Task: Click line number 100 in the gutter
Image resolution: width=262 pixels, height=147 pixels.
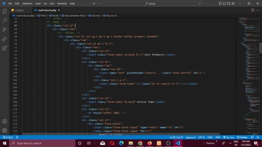Action: pyautogui.click(x=15, y=73)
